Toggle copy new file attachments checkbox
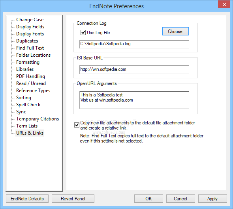The width and height of the screenshot is (233, 209). coord(77,125)
